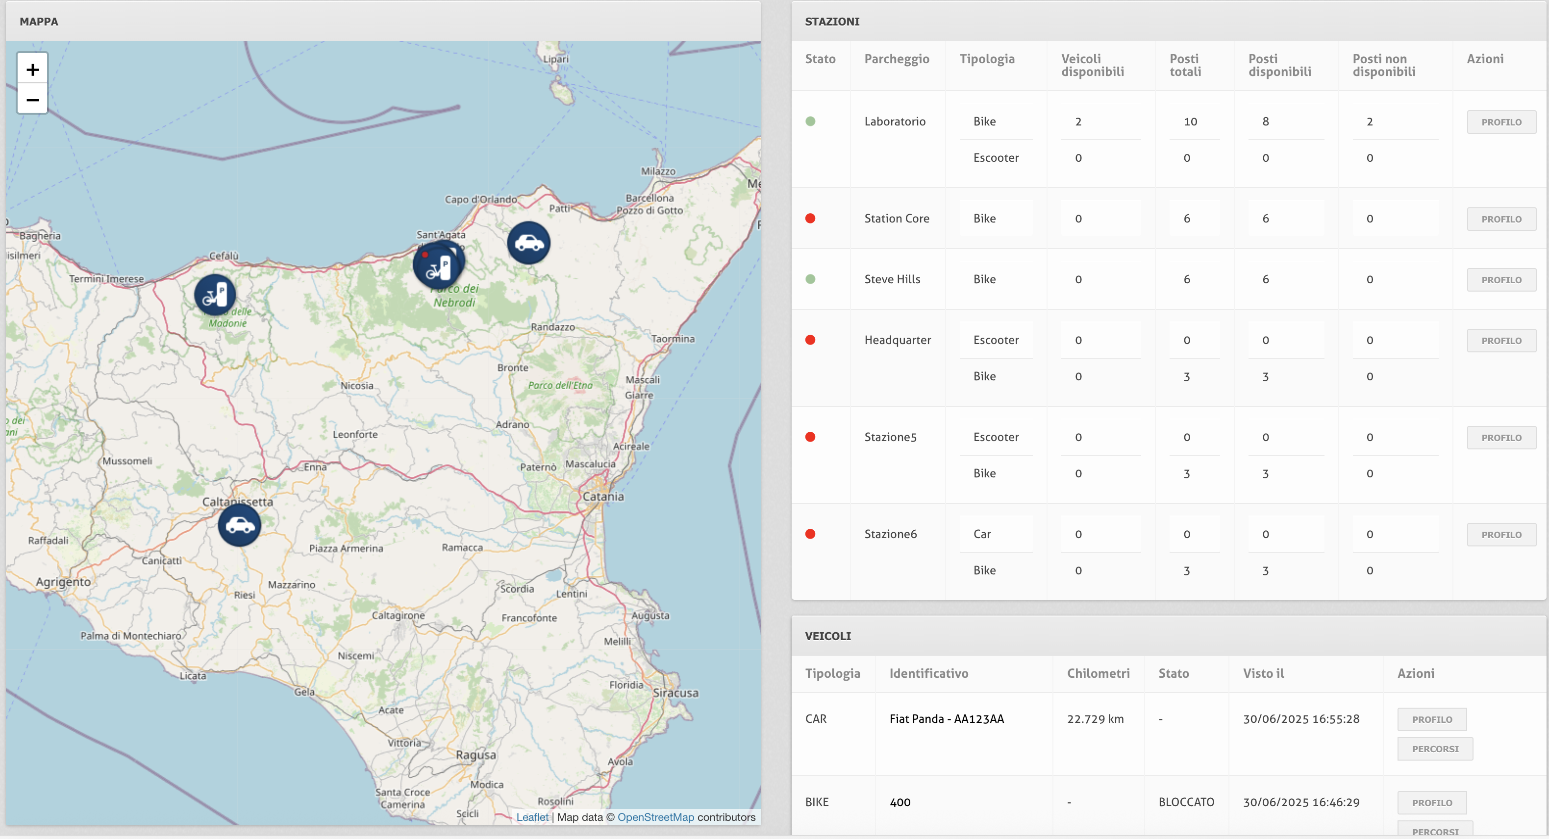
Task: Select the Stazione5 parking name
Action: coord(891,437)
